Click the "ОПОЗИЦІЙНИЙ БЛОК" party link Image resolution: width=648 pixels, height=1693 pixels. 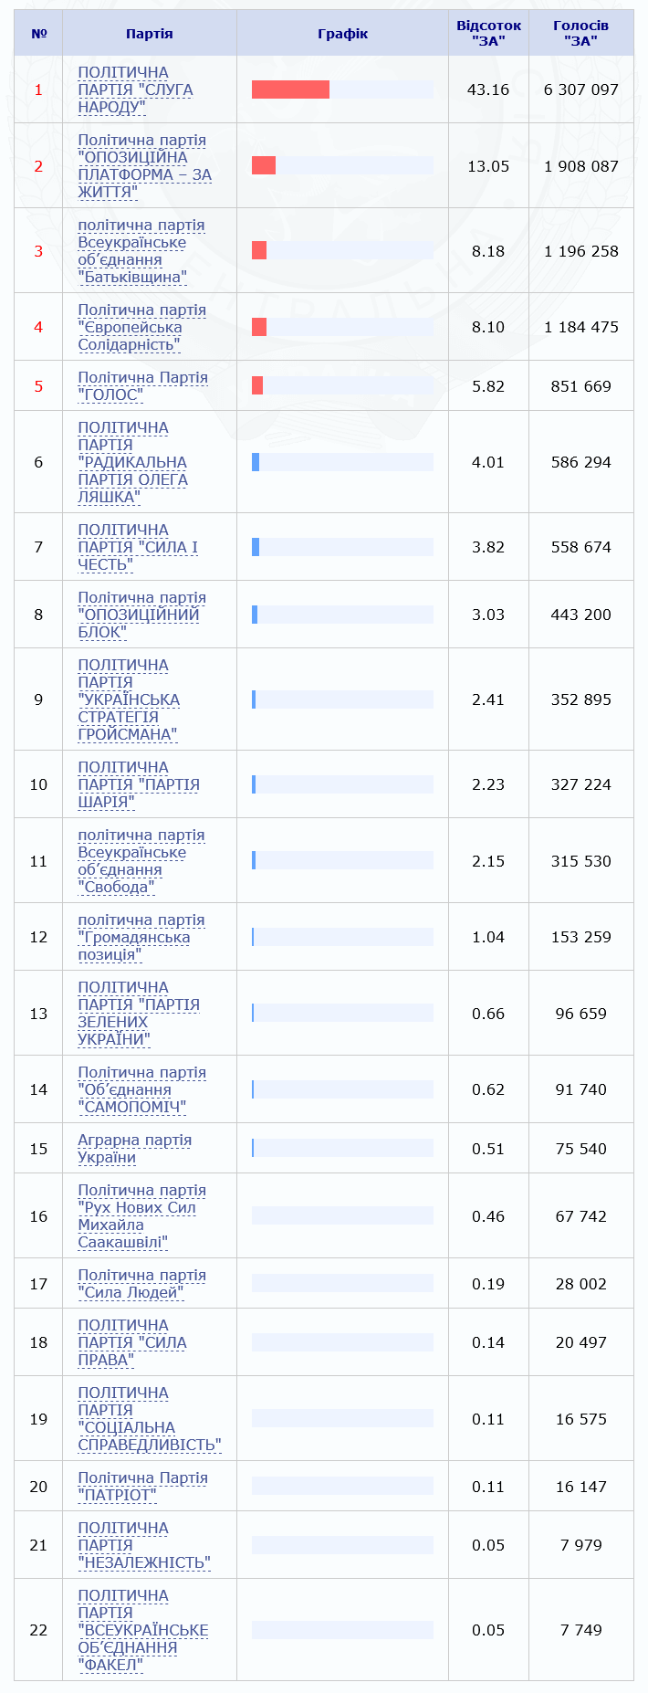[141, 615]
